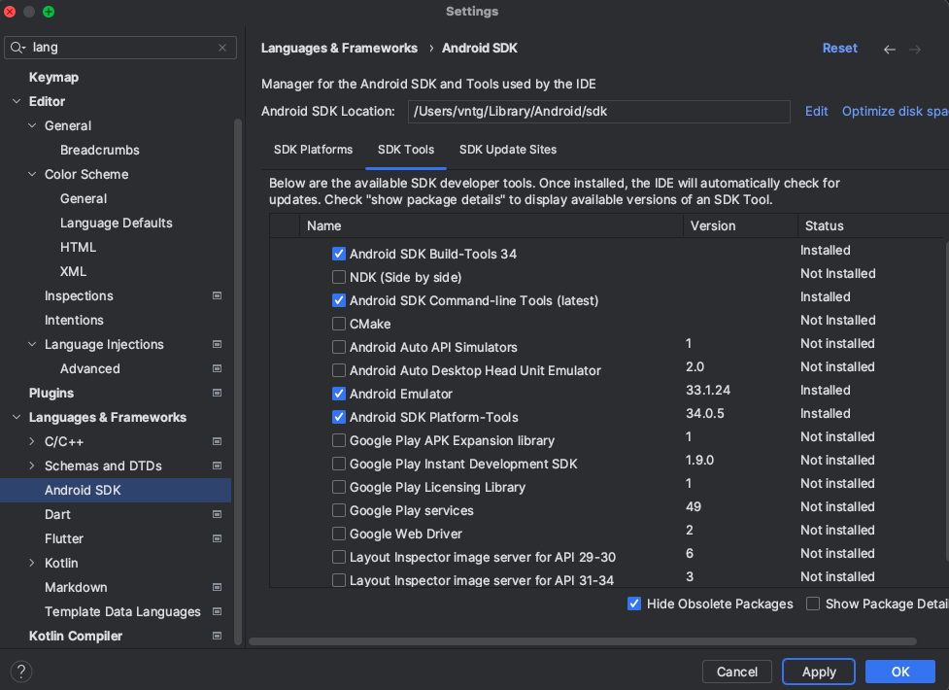This screenshot has width=949, height=690.
Task: Open help via the question mark icon
Action: [x=21, y=672]
